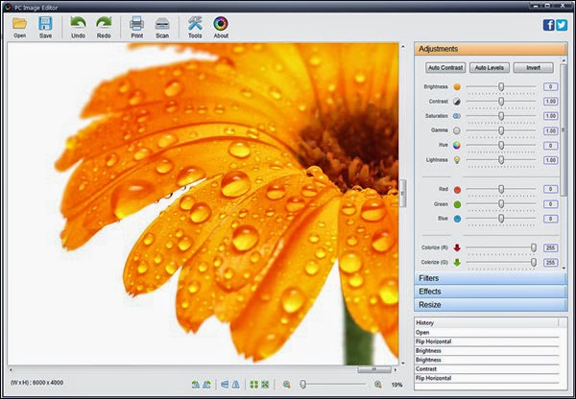
Task: Select the last Flip Horizontal history entry
Action: pos(487,378)
